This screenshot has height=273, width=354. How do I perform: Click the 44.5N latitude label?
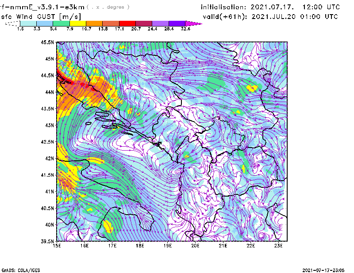(47, 75)
